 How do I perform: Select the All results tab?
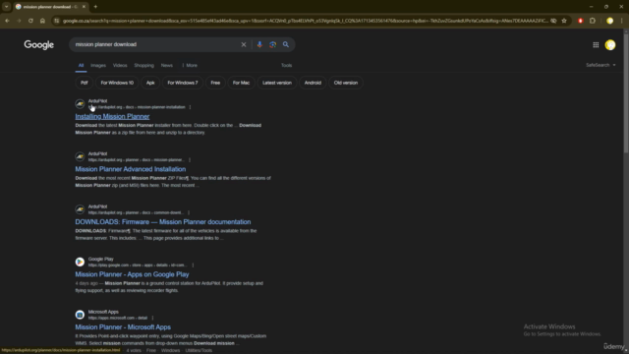(x=81, y=66)
